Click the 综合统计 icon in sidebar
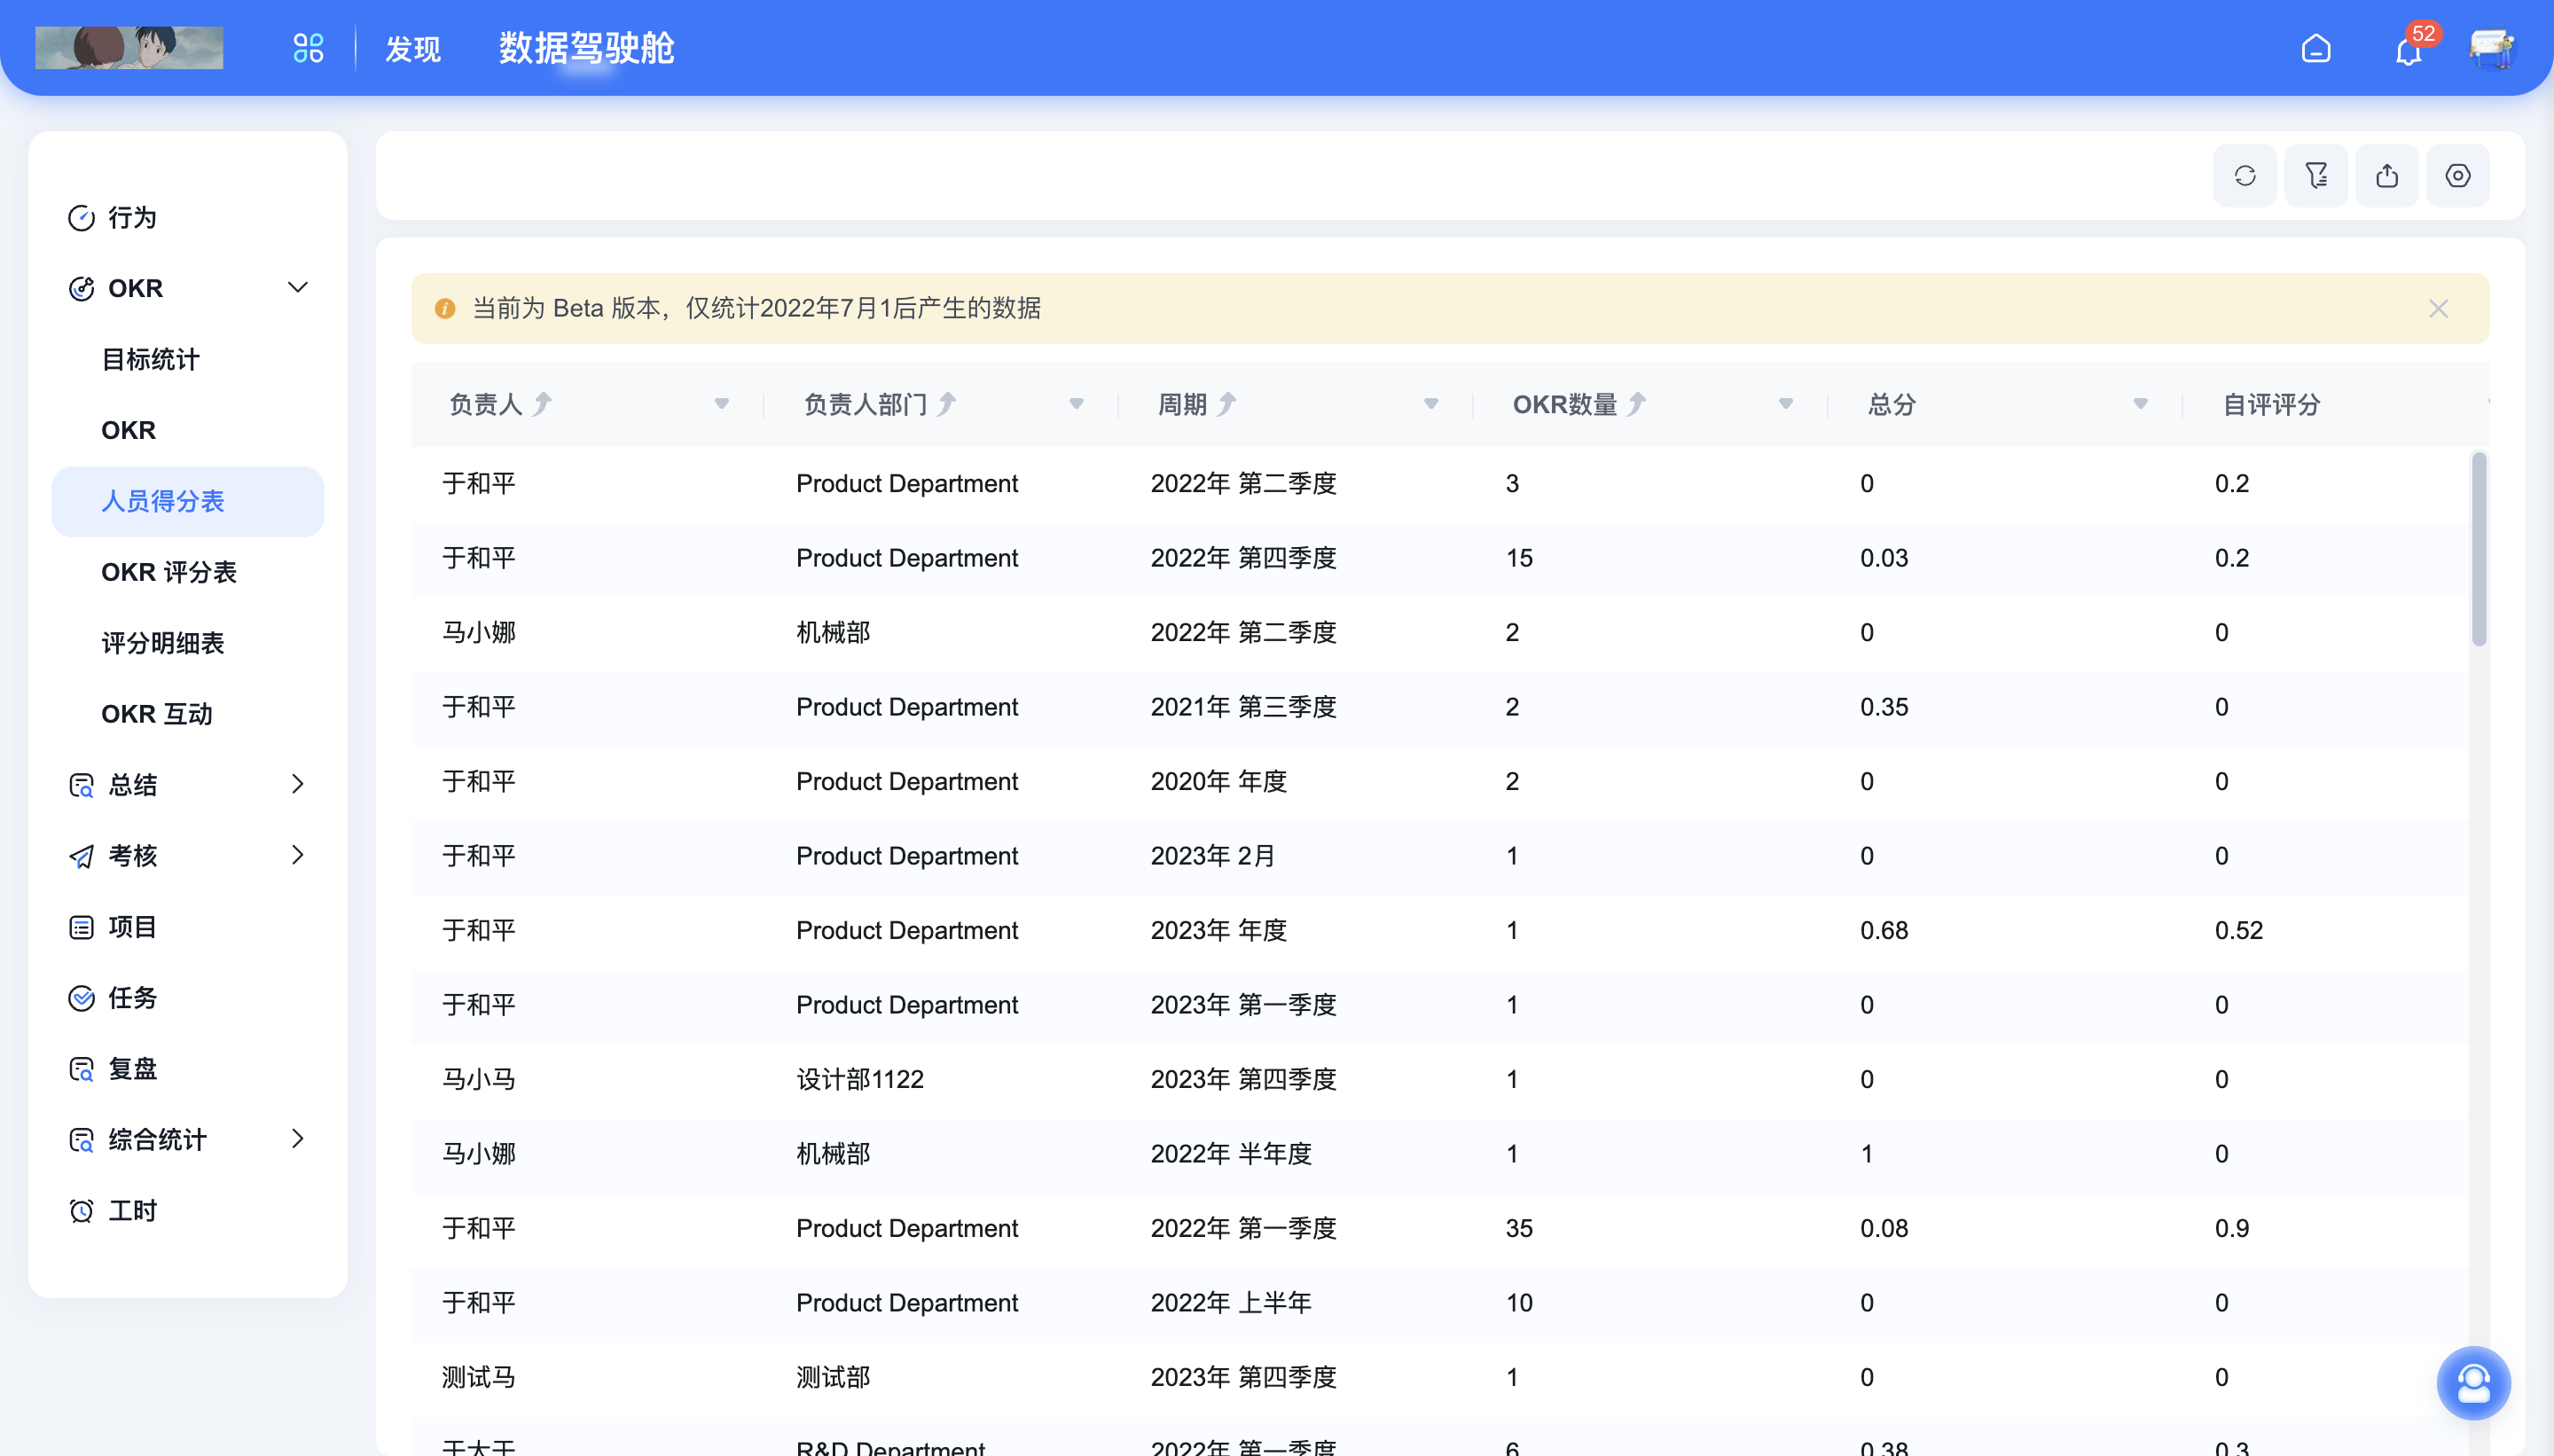Image resolution: width=2554 pixels, height=1456 pixels. point(81,1140)
